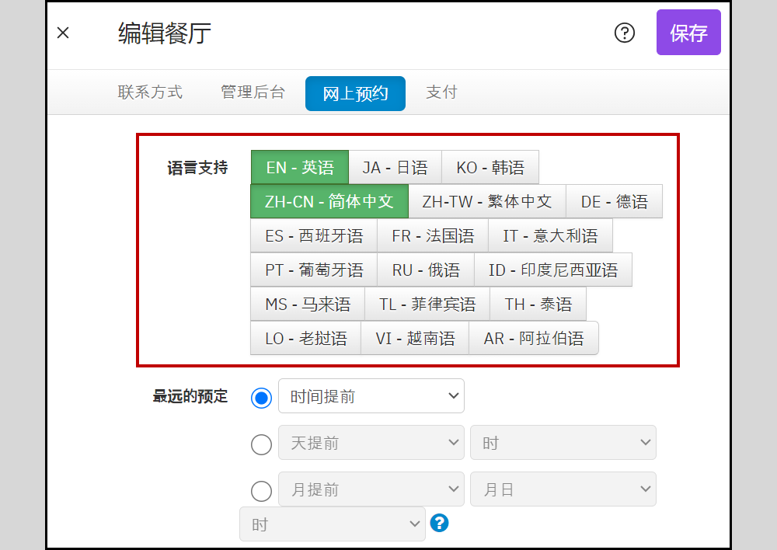The height and width of the screenshot is (550, 777).
Task: Switch to the 联系方式 tab
Action: click(150, 92)
